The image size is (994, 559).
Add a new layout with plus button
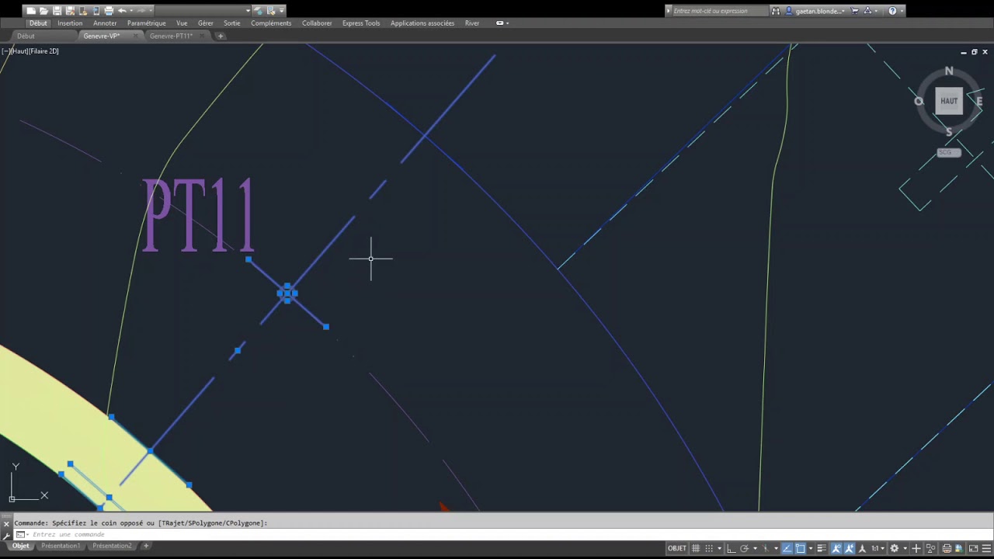[x=145, y=546]
